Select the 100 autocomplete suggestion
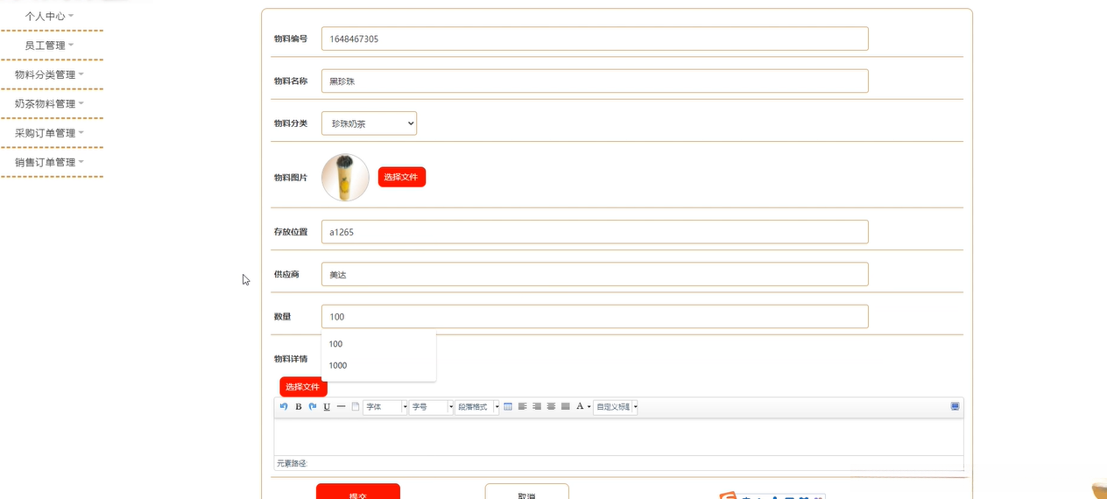The height and width of the screenshot is (499, 1107). (378, 344)
